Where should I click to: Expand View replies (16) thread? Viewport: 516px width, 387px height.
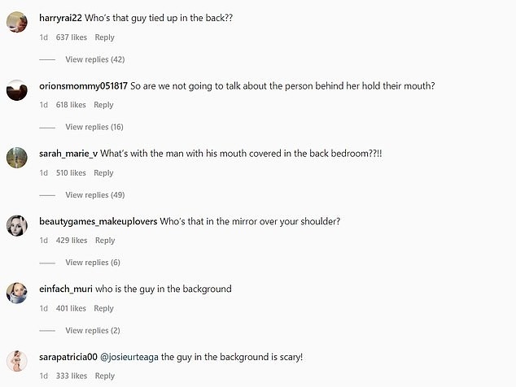(94, 127)
